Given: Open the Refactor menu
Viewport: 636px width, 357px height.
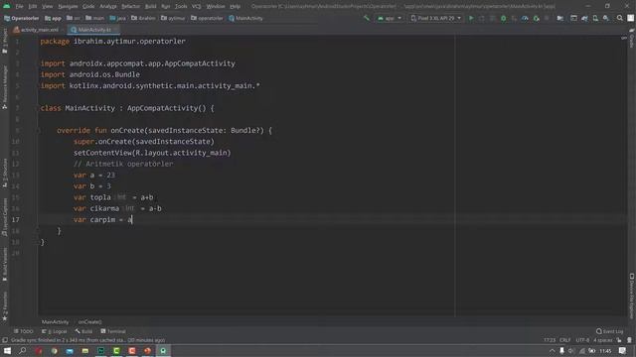Looking at the screenshot, I should pyautogui.click(x=130, y=7).
